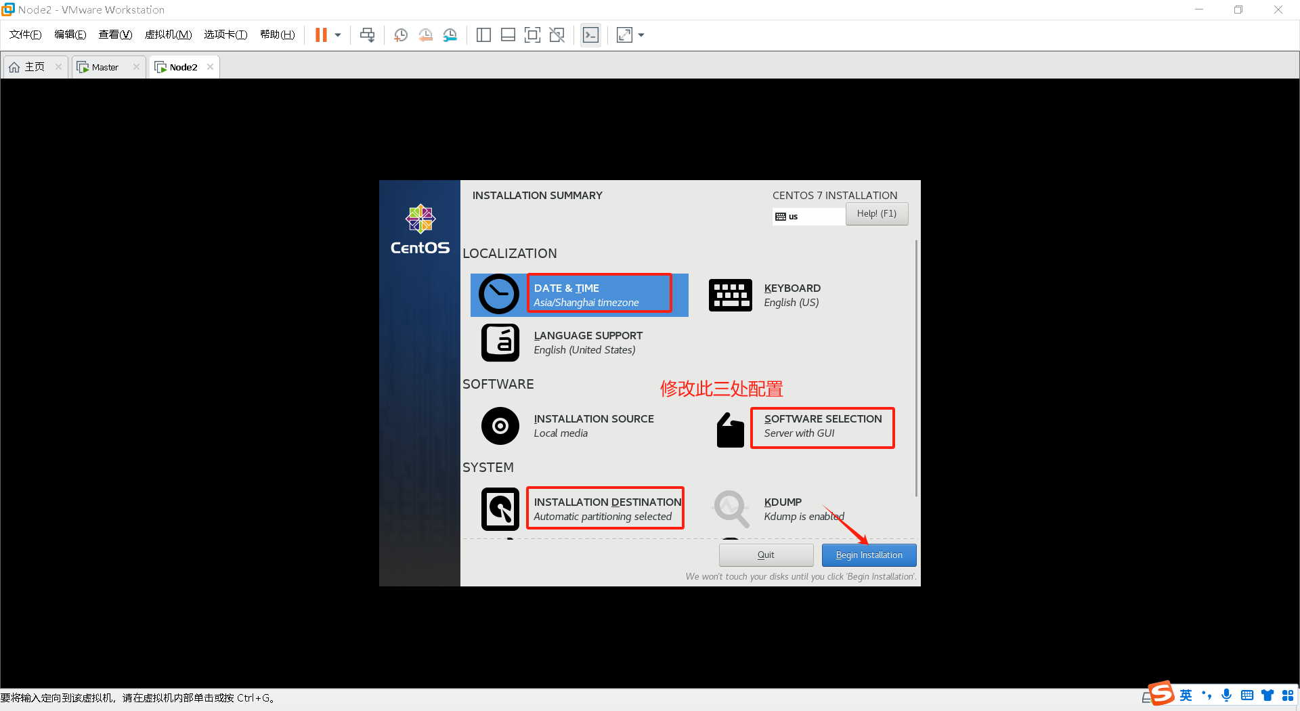Open the 编辑(E) menu
Screen dimensions: 1300x711
pyautogui.click(x=70, y=35)
